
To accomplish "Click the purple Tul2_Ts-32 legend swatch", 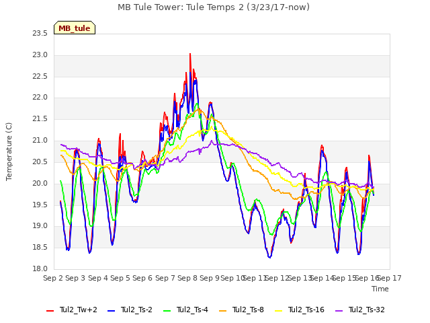I will coord(339,310).
